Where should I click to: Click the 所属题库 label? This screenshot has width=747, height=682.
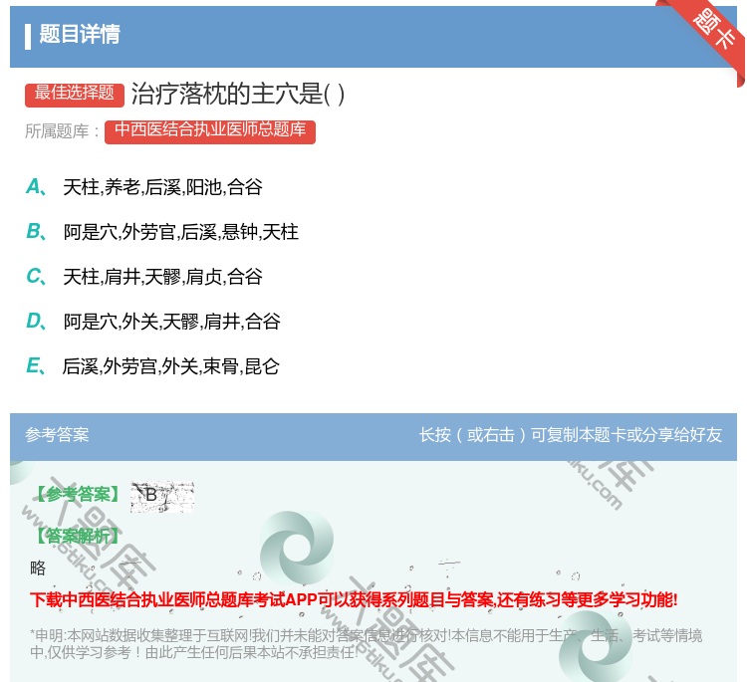(x=62, y=131)
